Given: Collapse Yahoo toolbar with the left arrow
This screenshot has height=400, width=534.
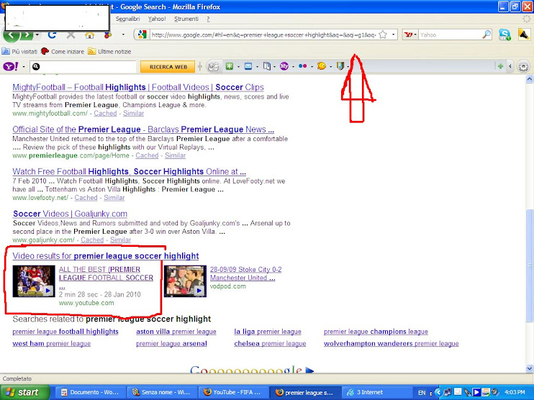Looking at the screenshot, I should point(510,66).
